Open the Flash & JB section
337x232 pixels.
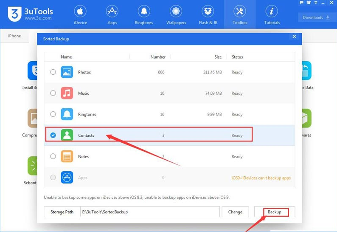(x=208, y=14)
